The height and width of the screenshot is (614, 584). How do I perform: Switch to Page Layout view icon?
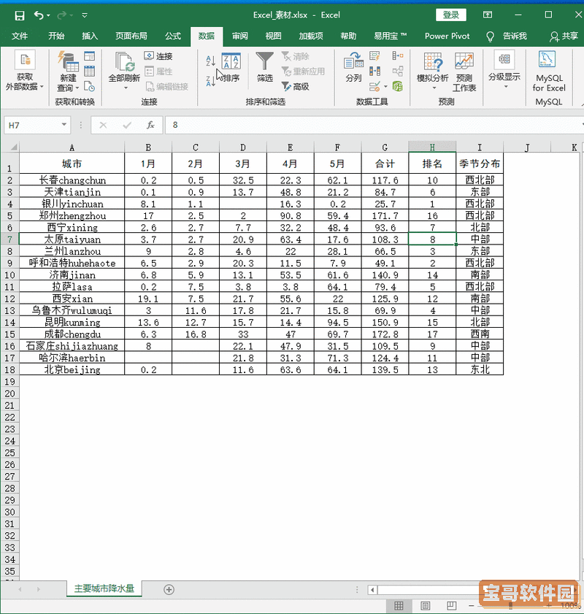tap(425, 606)
